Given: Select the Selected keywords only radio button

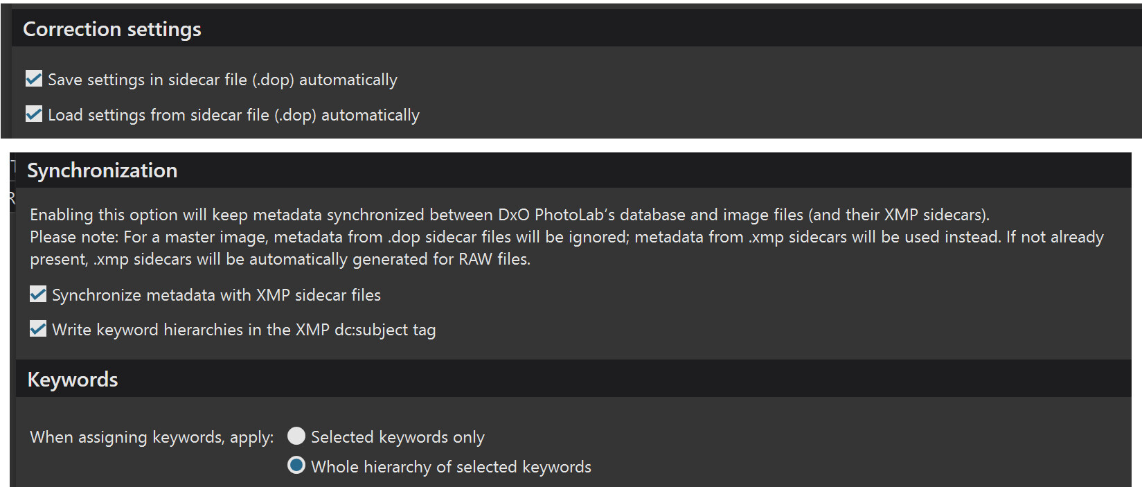Looking at the screenshot, I should [x=296, y=436].
